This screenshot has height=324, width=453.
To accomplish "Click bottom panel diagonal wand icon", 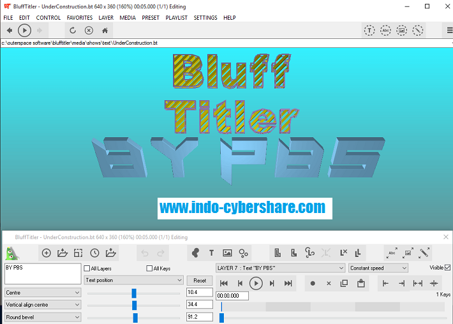I will coord(424,253).
